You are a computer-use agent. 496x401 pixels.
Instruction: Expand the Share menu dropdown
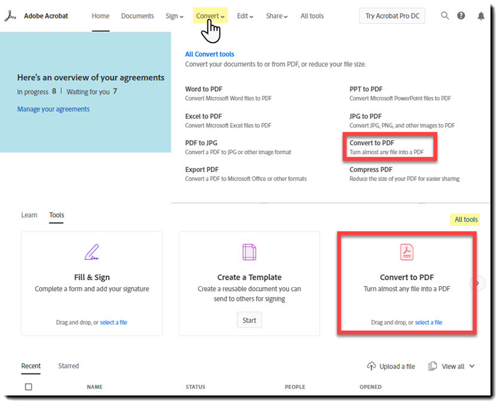pos(277,16)
